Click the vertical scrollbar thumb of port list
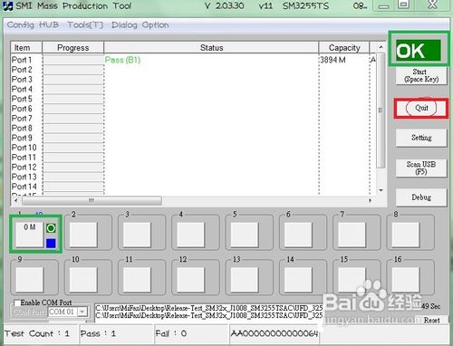This screenshot has width=453, height=346. (x=381, y=111)
